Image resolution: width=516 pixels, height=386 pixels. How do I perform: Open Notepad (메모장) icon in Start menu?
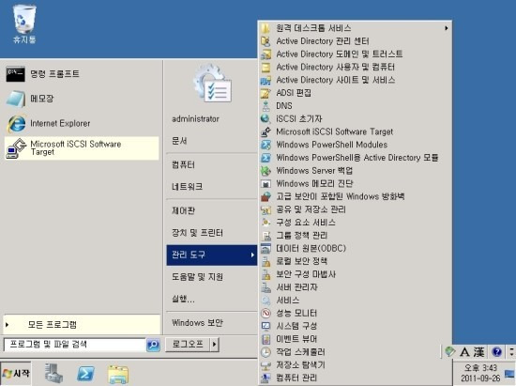tap(15, 99)
